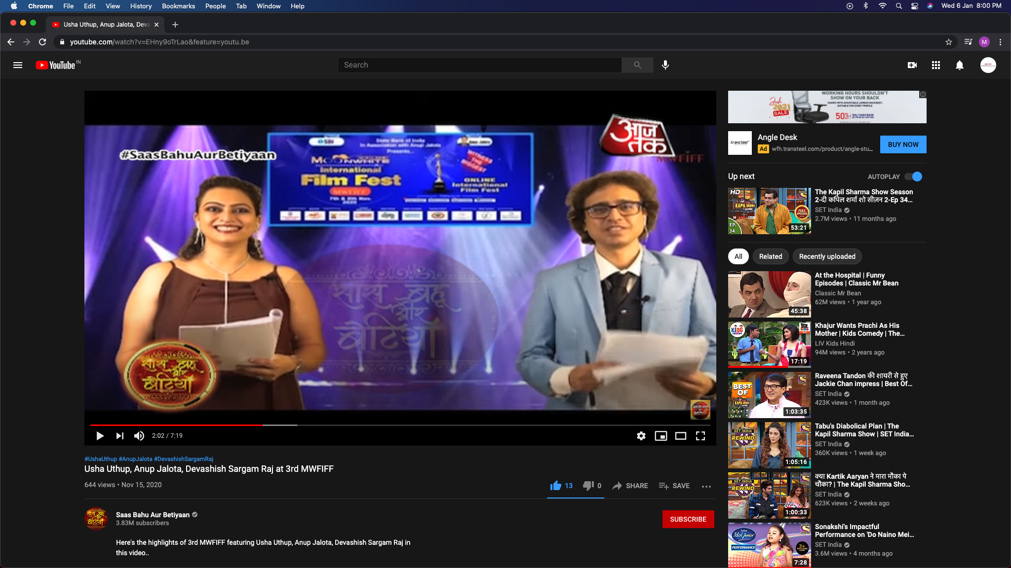Screen dimensions: 1011x568
Task: Open the YouTube guide hamburger menu
Action: [18, 65]
